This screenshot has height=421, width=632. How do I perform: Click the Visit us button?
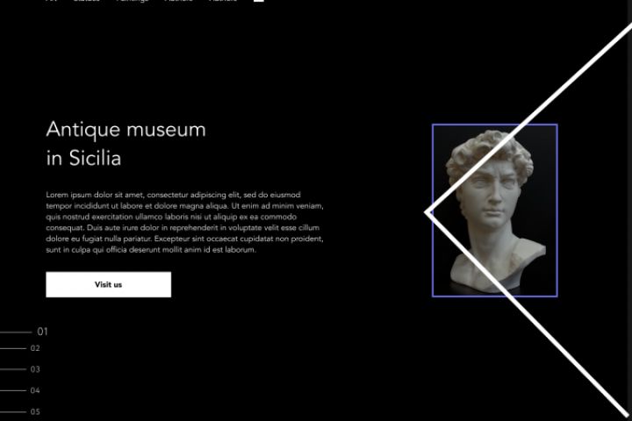(109, 284)
